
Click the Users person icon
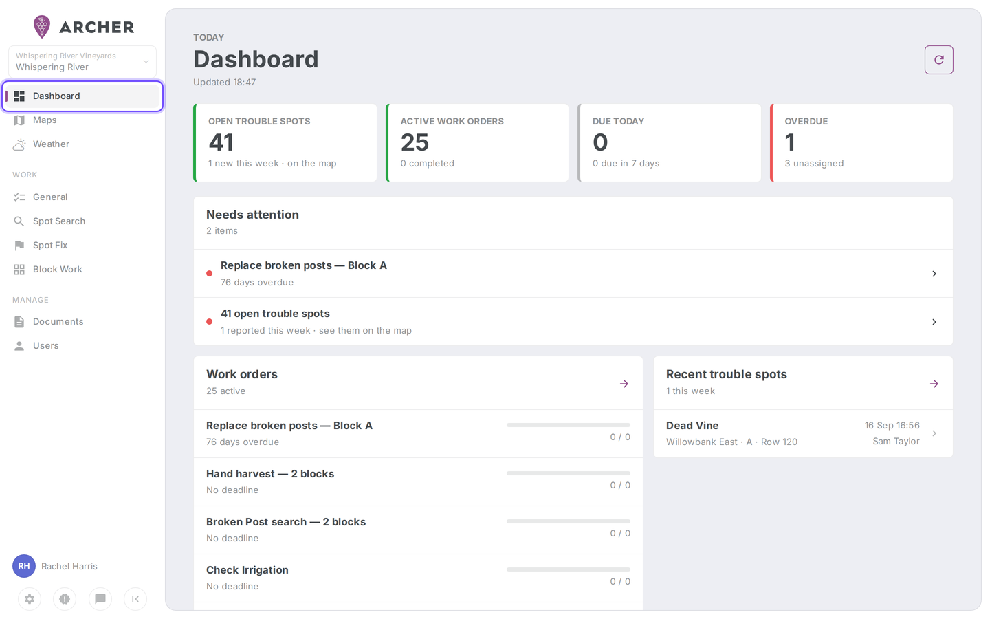pos(19,346)
